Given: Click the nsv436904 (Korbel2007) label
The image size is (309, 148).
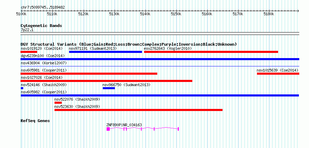Looking at the screenshot, I should coord(44,63).
